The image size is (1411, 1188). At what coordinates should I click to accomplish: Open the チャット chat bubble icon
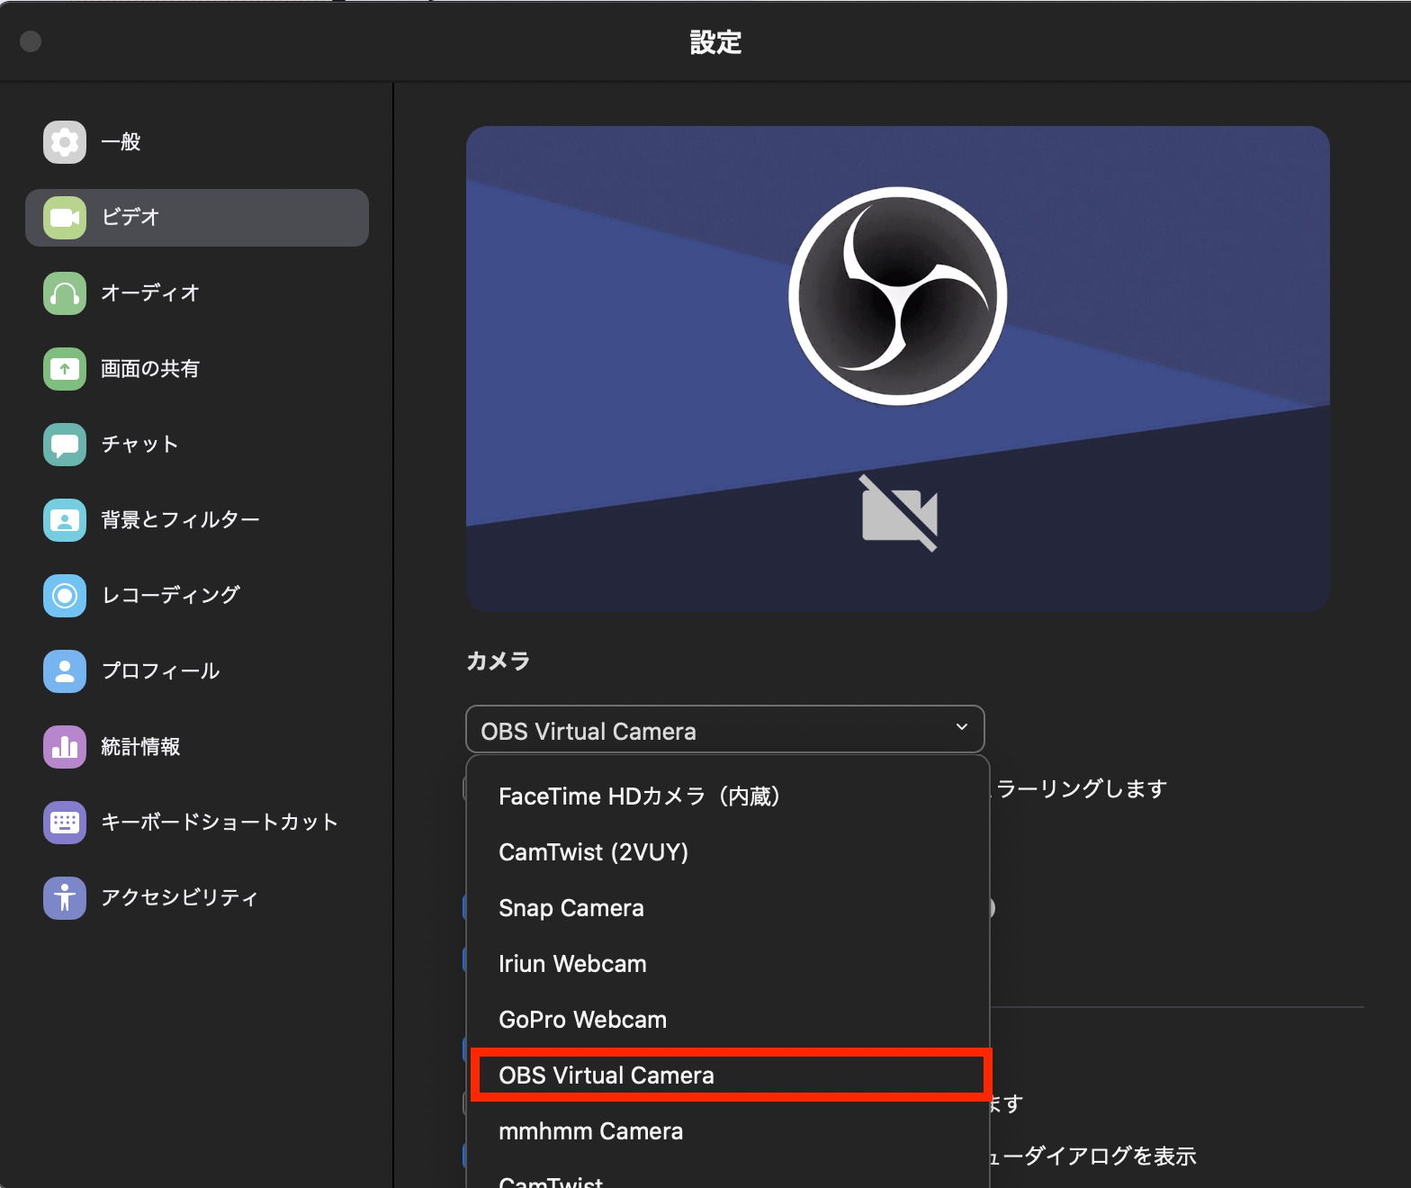(x=65, y=445)
